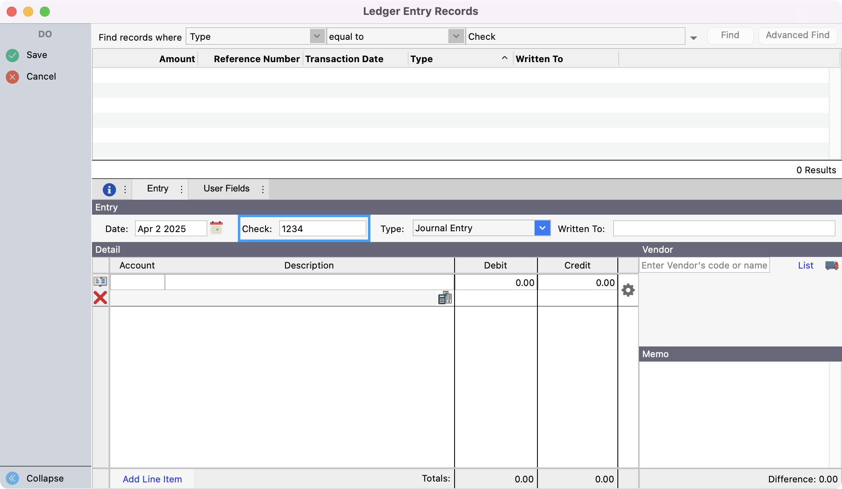Click the Written To input field

click(723, 229)
